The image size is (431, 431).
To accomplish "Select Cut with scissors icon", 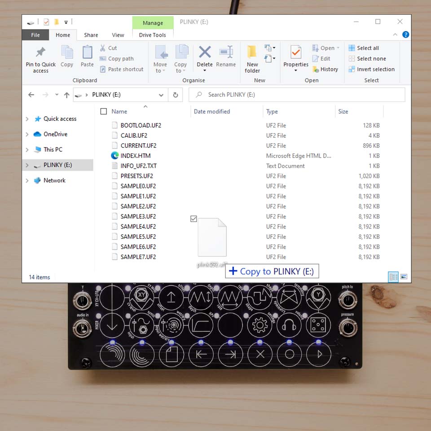I will tap(108, 48).
